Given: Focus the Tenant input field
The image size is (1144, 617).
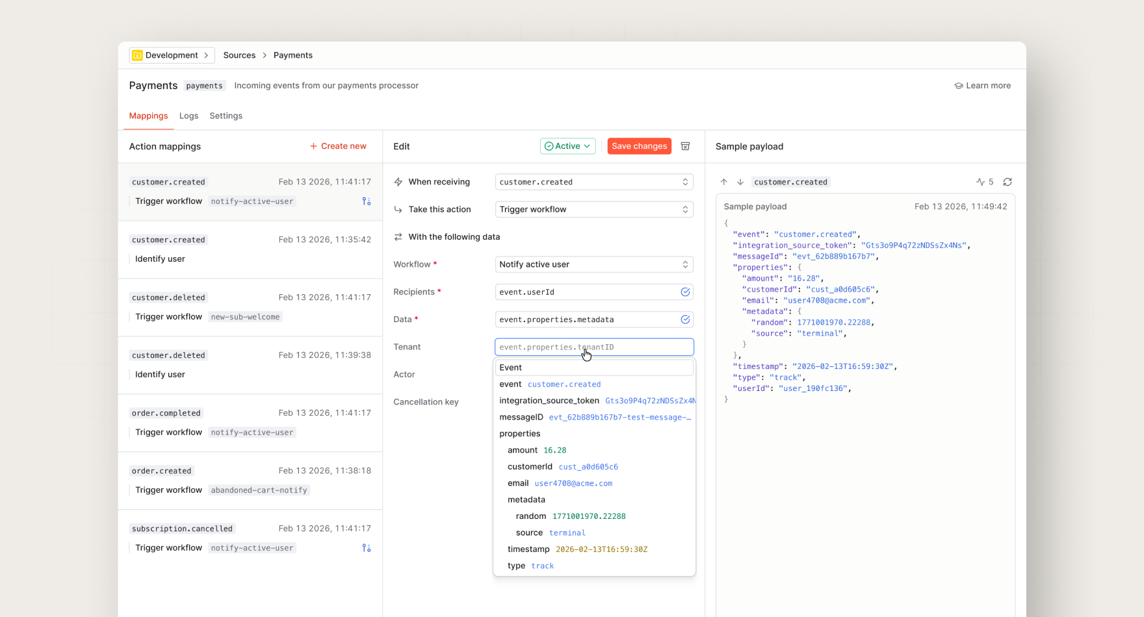Looking at the screenshot, I should (x=594, y=347).
